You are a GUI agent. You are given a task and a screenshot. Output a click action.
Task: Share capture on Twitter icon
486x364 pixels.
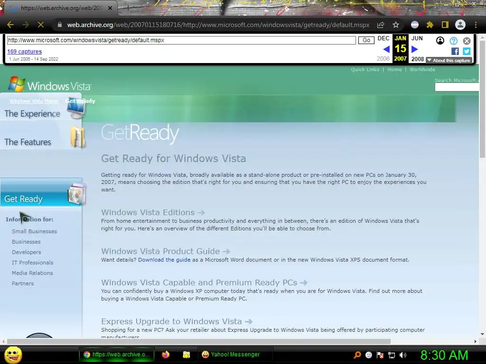[x=467, y=51]
